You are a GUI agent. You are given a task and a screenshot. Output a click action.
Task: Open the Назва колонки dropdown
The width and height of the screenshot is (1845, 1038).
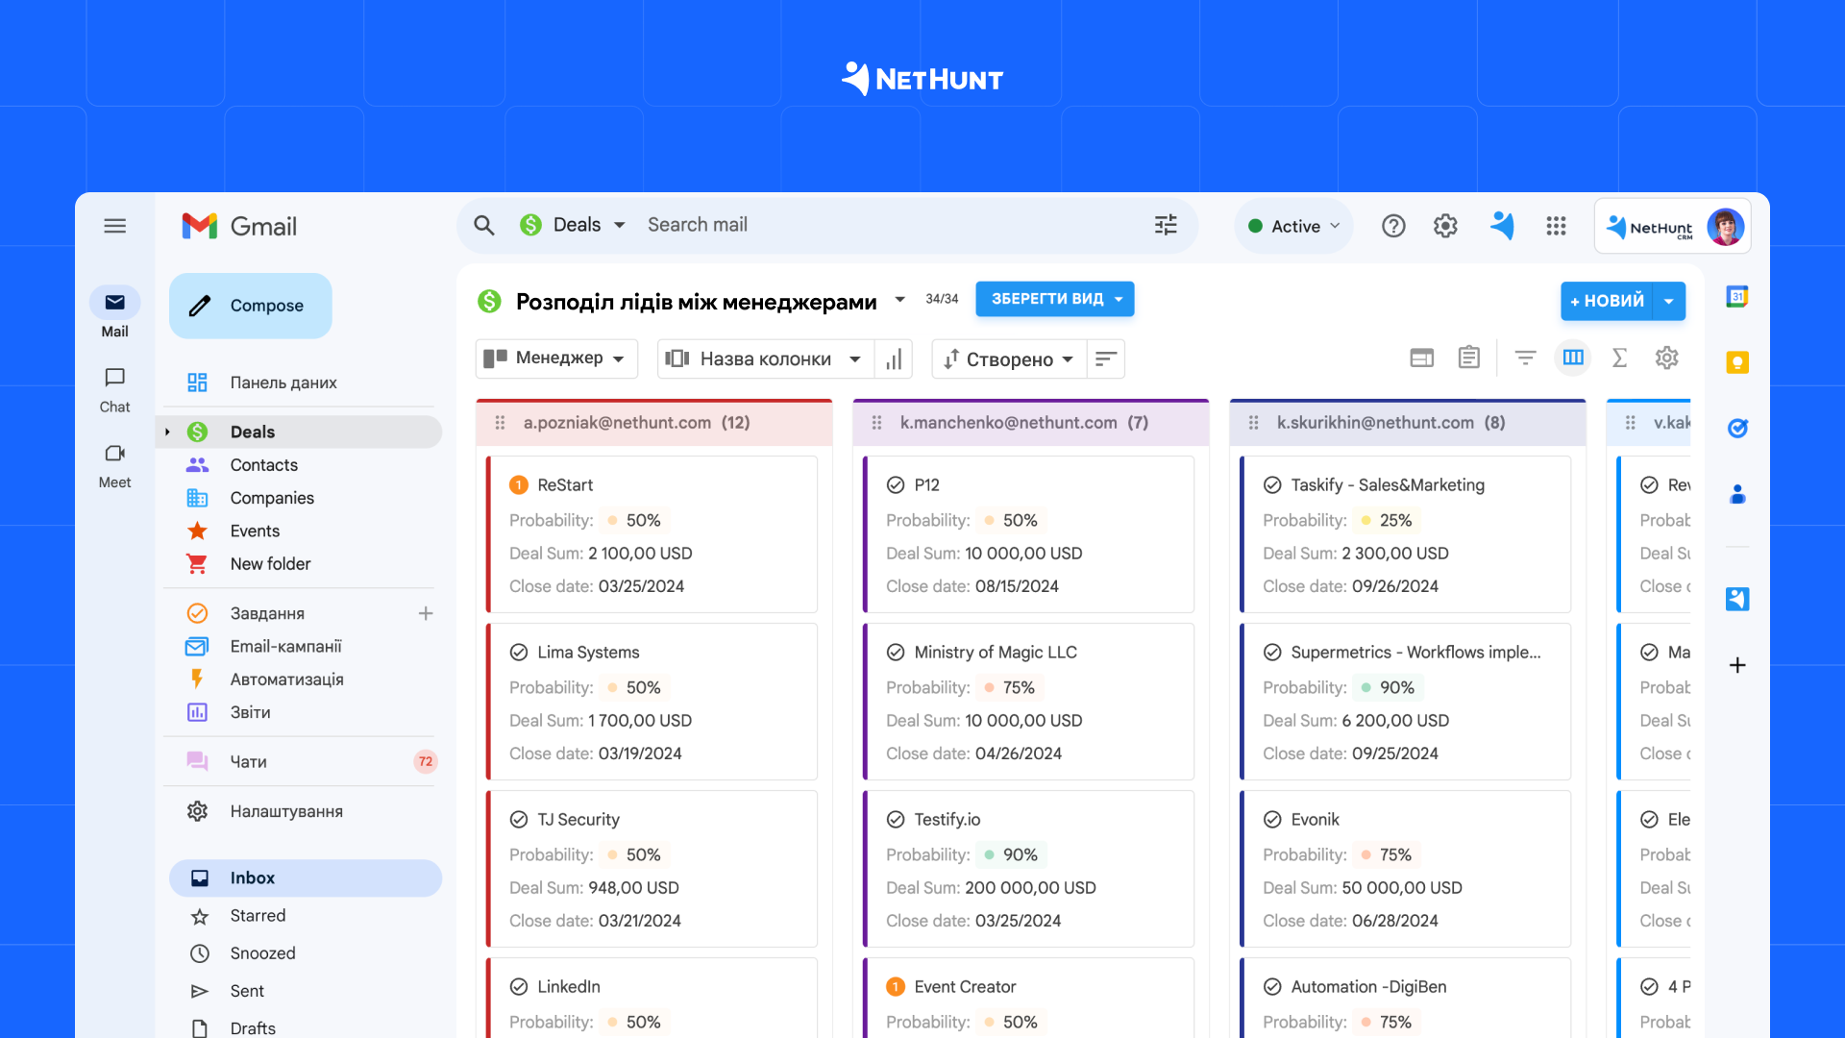click(760, 358)
